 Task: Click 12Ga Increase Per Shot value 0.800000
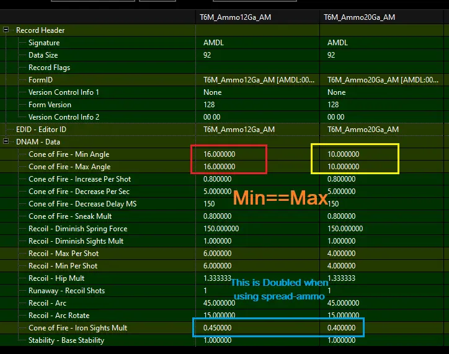pos(217,179)
